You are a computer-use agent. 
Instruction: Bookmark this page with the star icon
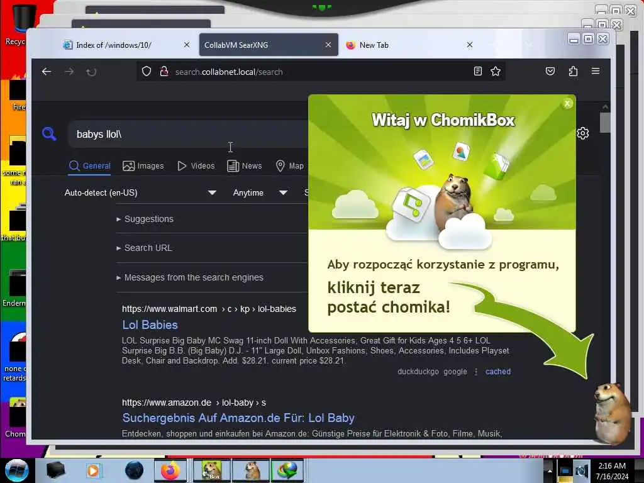point(496,72)
